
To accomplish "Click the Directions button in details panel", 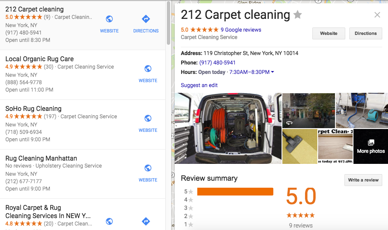I will [365, 33].
